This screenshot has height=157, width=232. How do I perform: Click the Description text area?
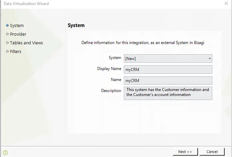click(168, 93)
